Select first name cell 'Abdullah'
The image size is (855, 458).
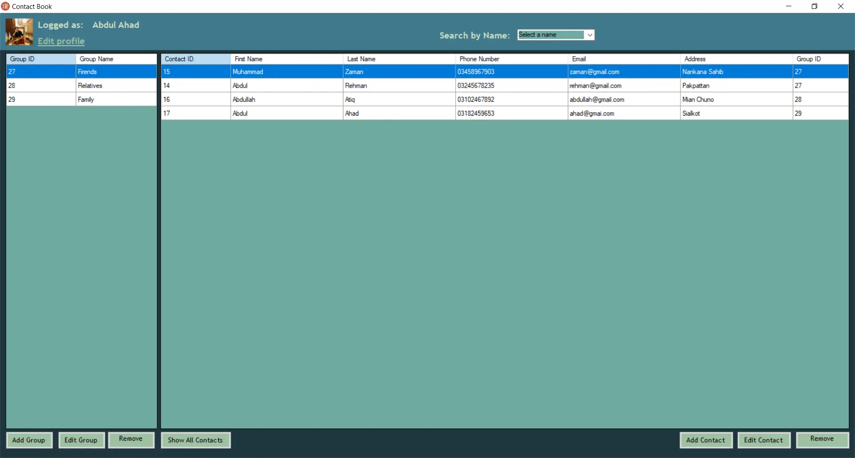(287, 100)
